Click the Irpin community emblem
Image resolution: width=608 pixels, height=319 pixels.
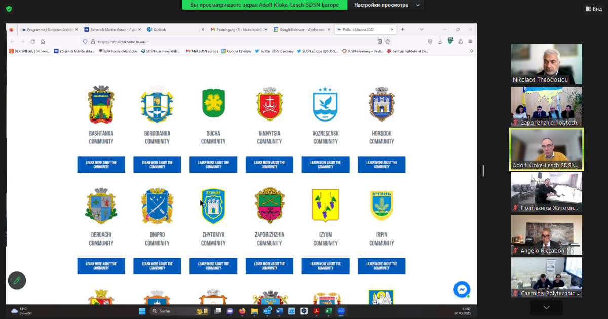click(x=382, y=206)
